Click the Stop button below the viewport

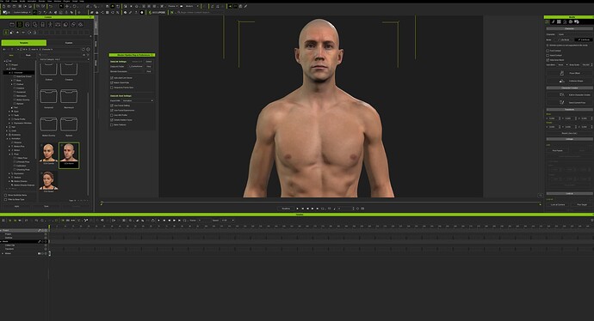coord(303,209)
